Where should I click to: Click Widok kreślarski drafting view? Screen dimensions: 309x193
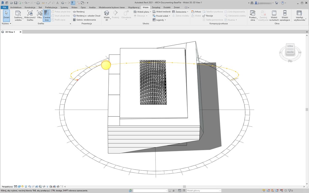(x=162, y=12)
